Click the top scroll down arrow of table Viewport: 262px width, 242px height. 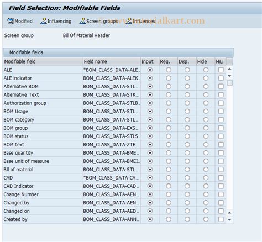click(x=229, y=76)
